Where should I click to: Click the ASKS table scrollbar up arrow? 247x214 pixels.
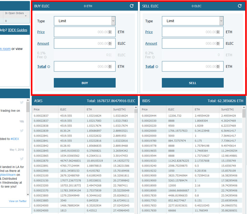136,107
